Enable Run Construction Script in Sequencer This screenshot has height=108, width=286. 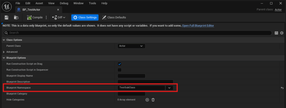[x=120, y=70]
